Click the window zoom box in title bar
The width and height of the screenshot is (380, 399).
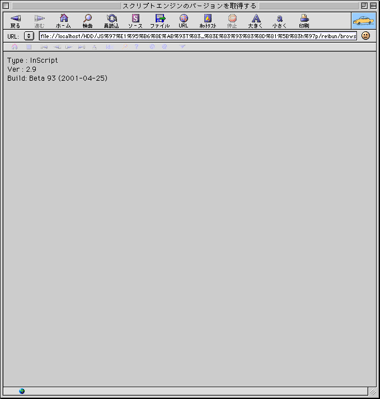pyautogui.click(x=364, y=6)
